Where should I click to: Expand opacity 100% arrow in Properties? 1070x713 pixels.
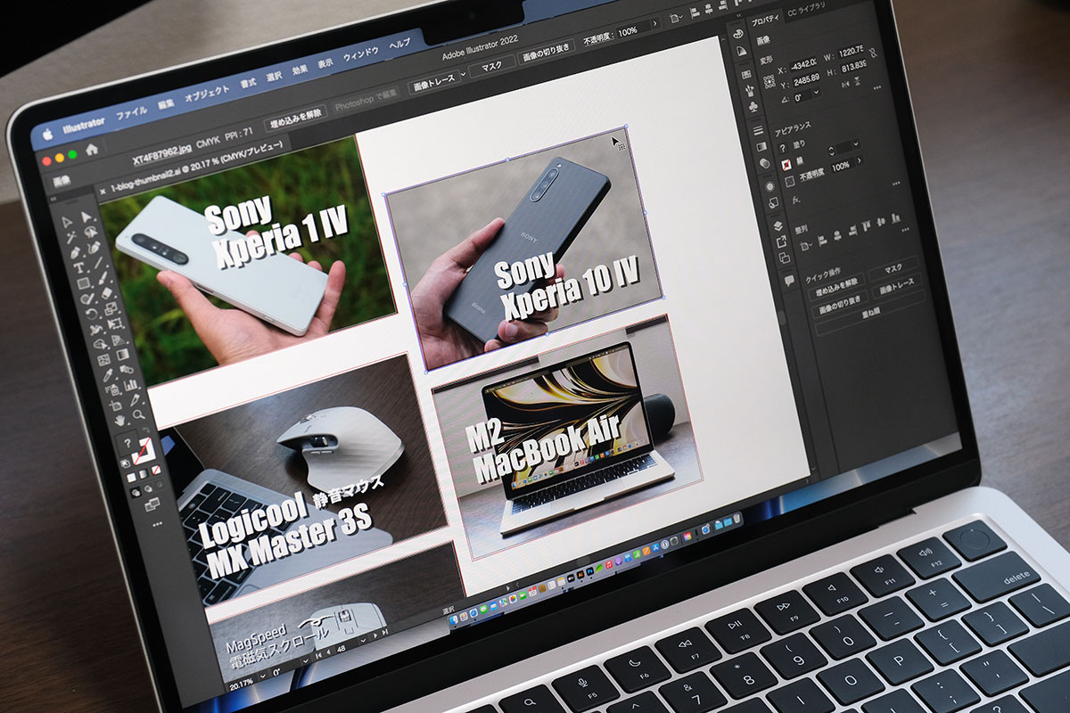[859, 160]
